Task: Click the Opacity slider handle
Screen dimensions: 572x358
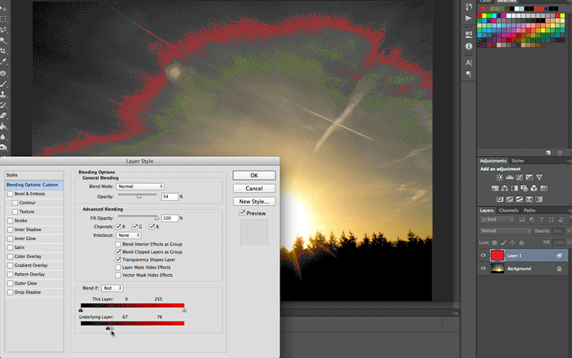Action: [139, 196]
